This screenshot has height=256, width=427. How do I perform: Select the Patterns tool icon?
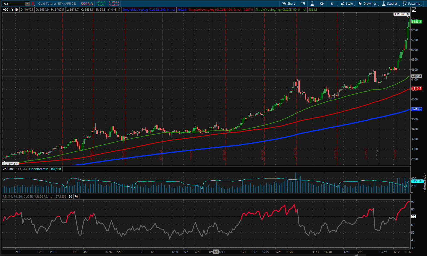pyautogui.click(x=405, y=4)
